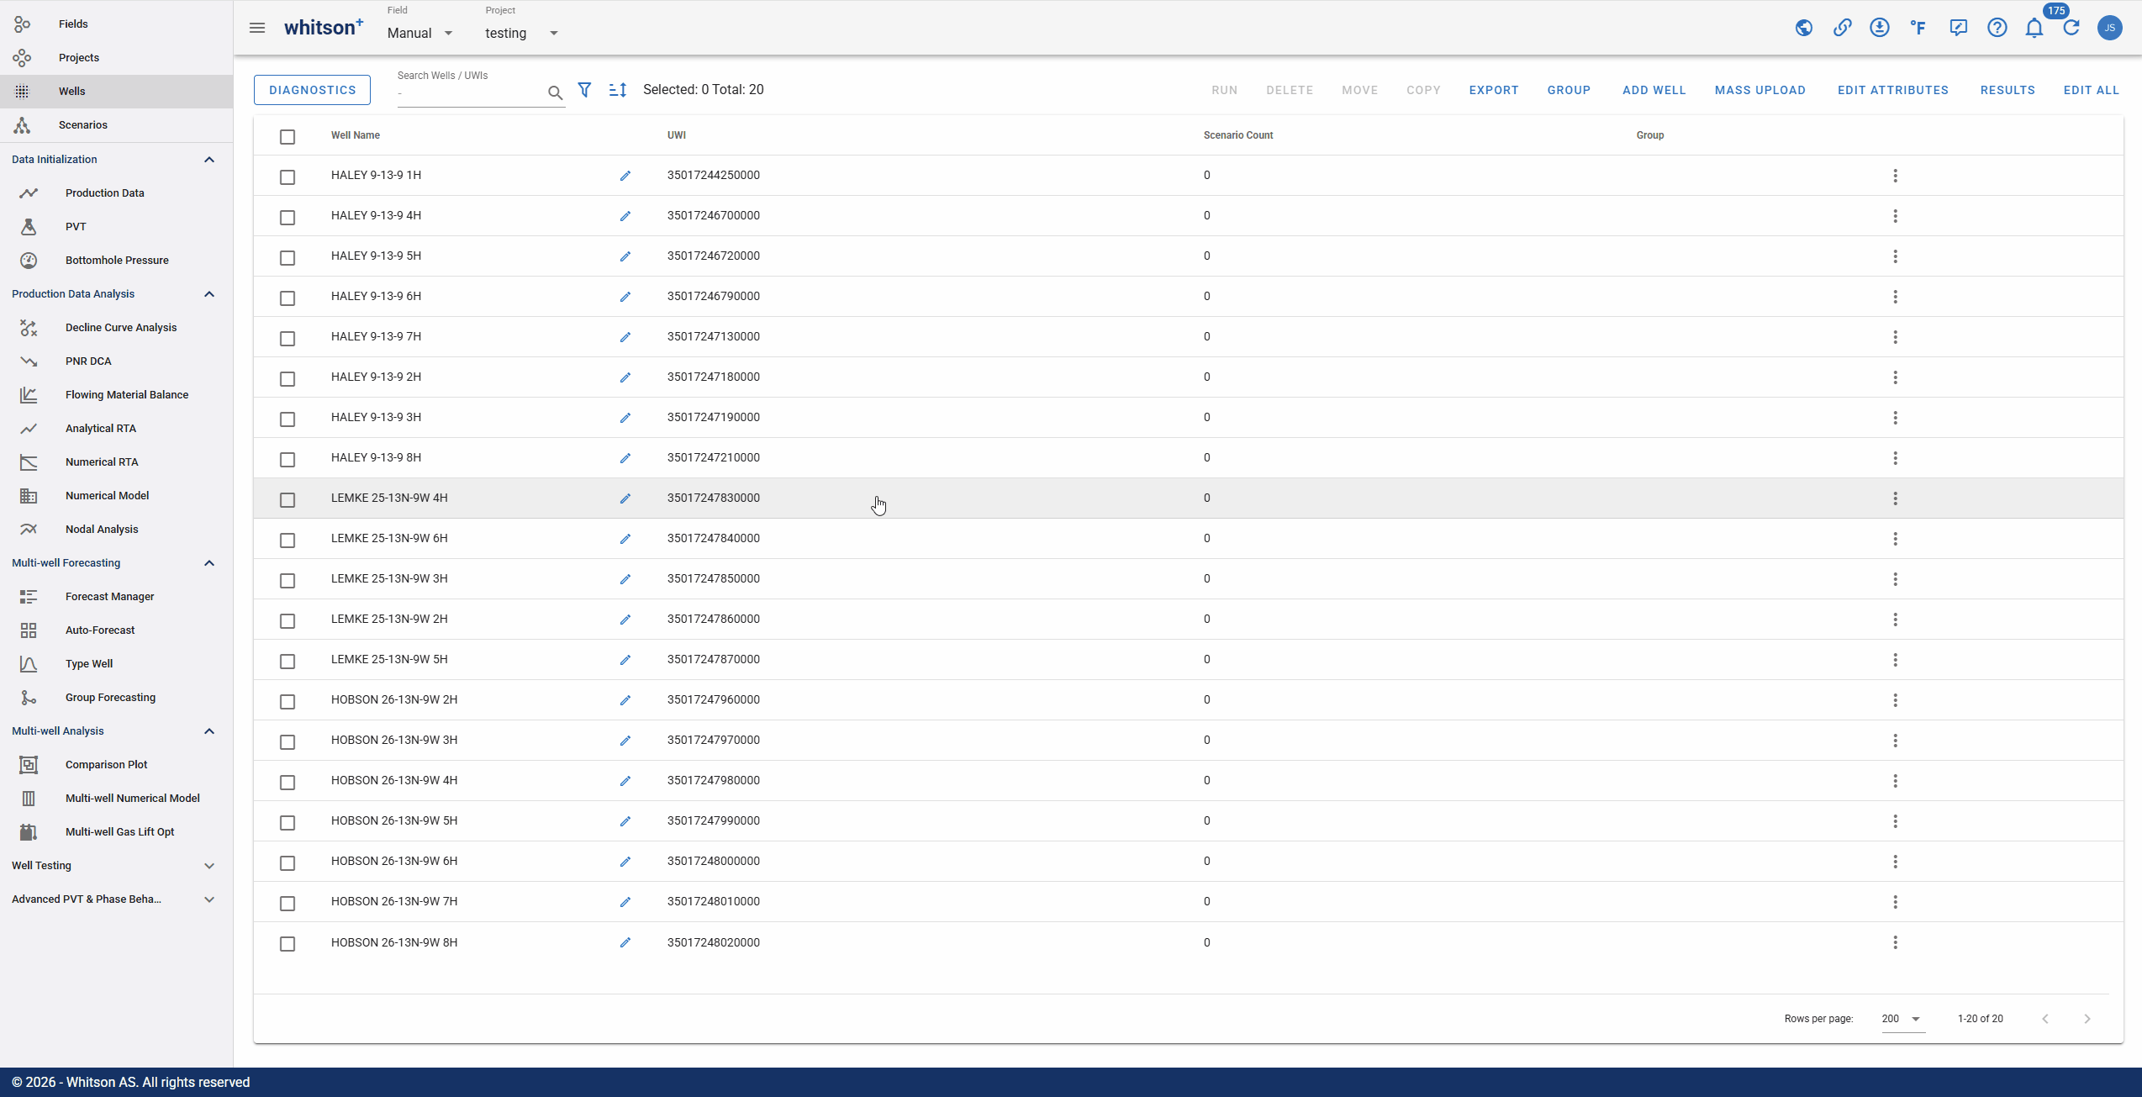The width and height of the screenshot is (2142, 1097).
Task: Open three-dot menu for HOBSON 26-13N-9W 2H
Action: (1895, 700)
